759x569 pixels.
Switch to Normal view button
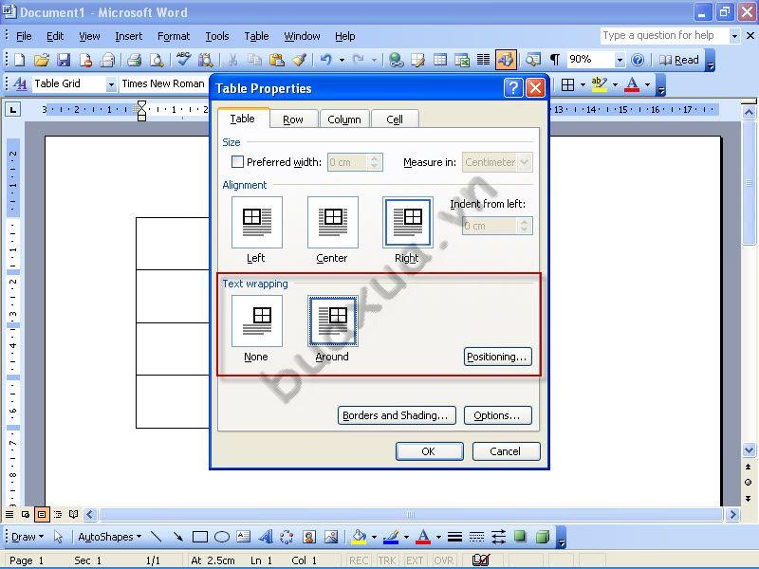(x=9, y=514)
